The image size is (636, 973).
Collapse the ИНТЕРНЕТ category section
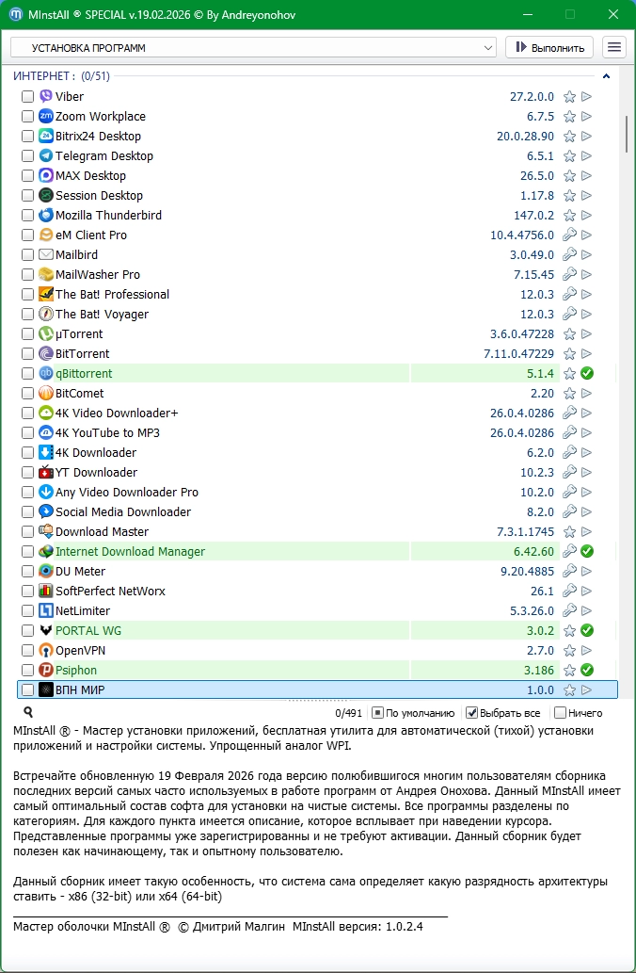click(606, 76)
